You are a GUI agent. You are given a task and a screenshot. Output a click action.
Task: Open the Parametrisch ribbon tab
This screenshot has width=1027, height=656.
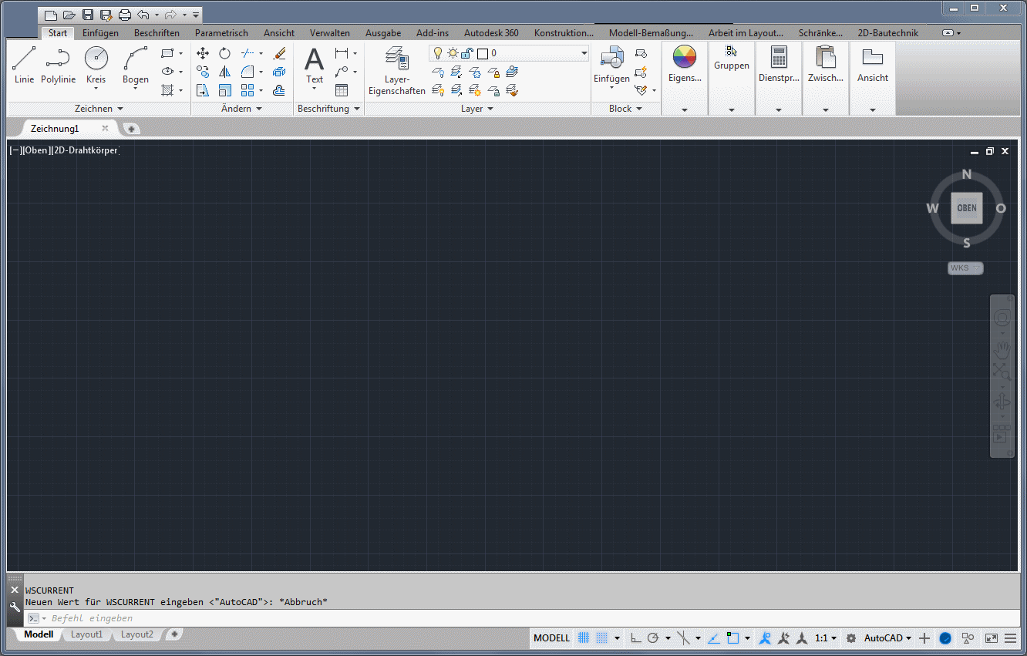(221, 33)
